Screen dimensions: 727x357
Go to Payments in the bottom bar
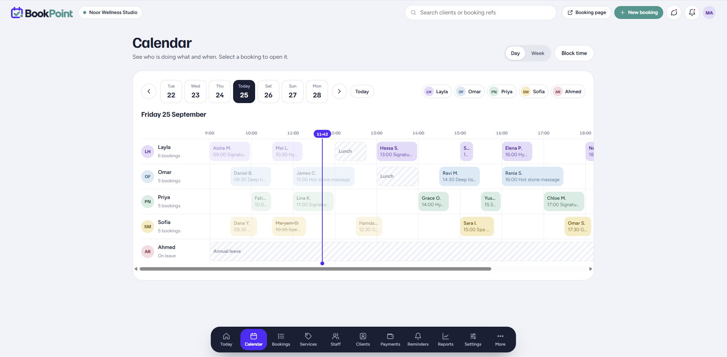point(390,340)
